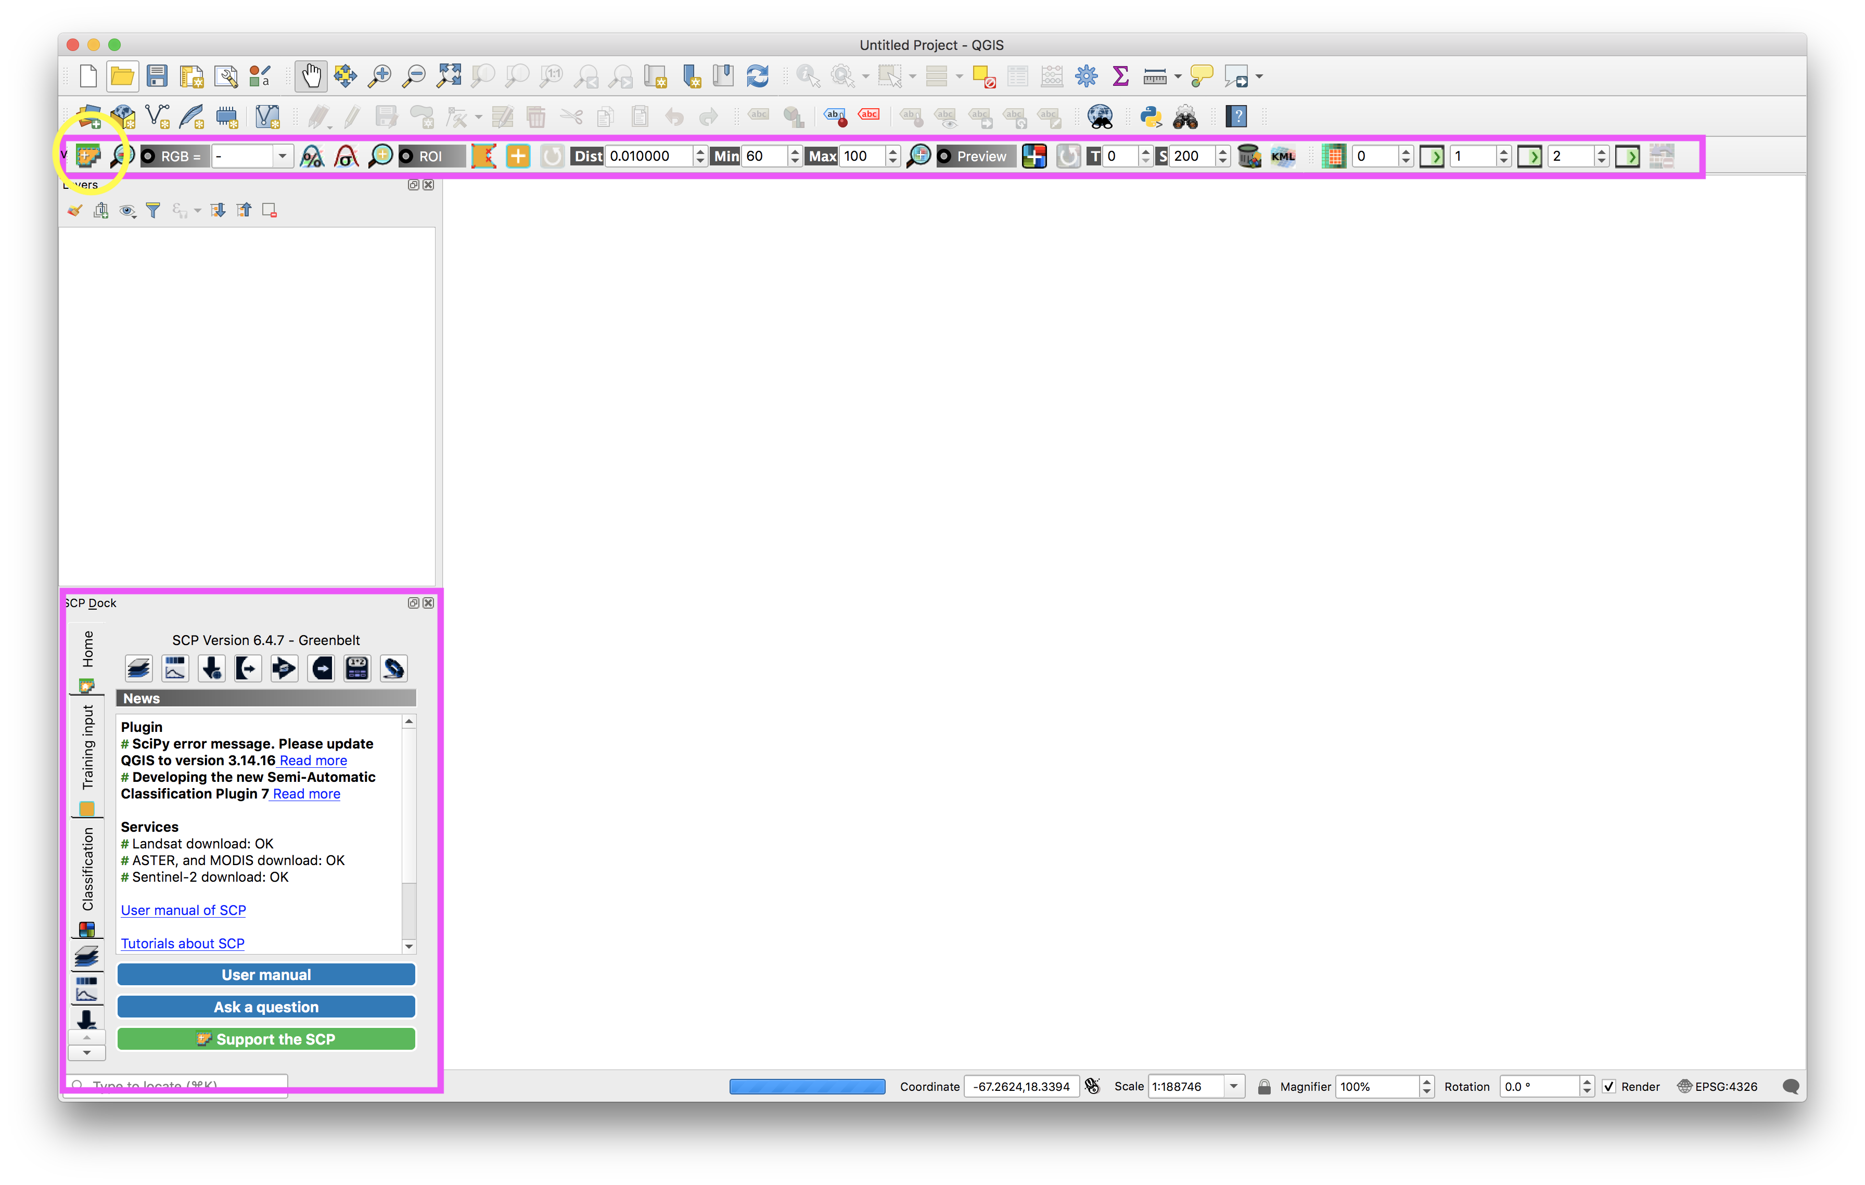Click the KML export icon
This screenshot has height=1185, width=1865.
pos(1283,156)
